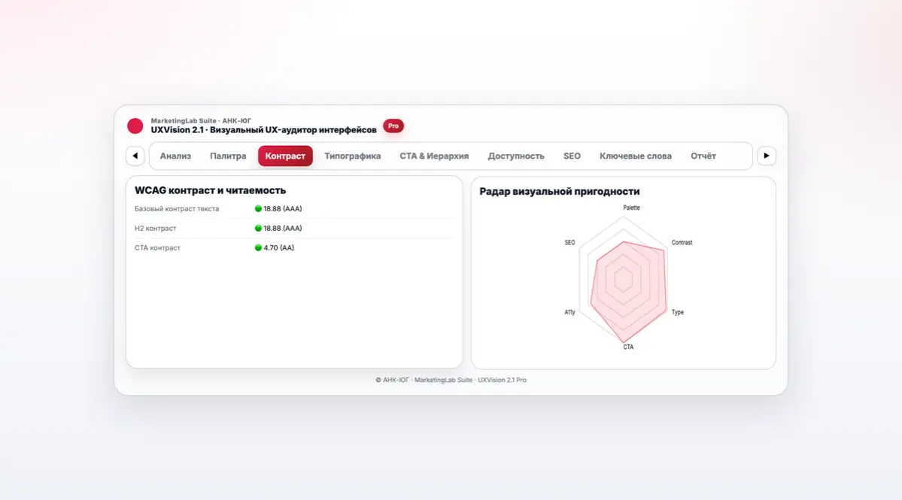Open the Ключевые слова tab
This screenshot has height=500, width=902.
coord(636,156)
